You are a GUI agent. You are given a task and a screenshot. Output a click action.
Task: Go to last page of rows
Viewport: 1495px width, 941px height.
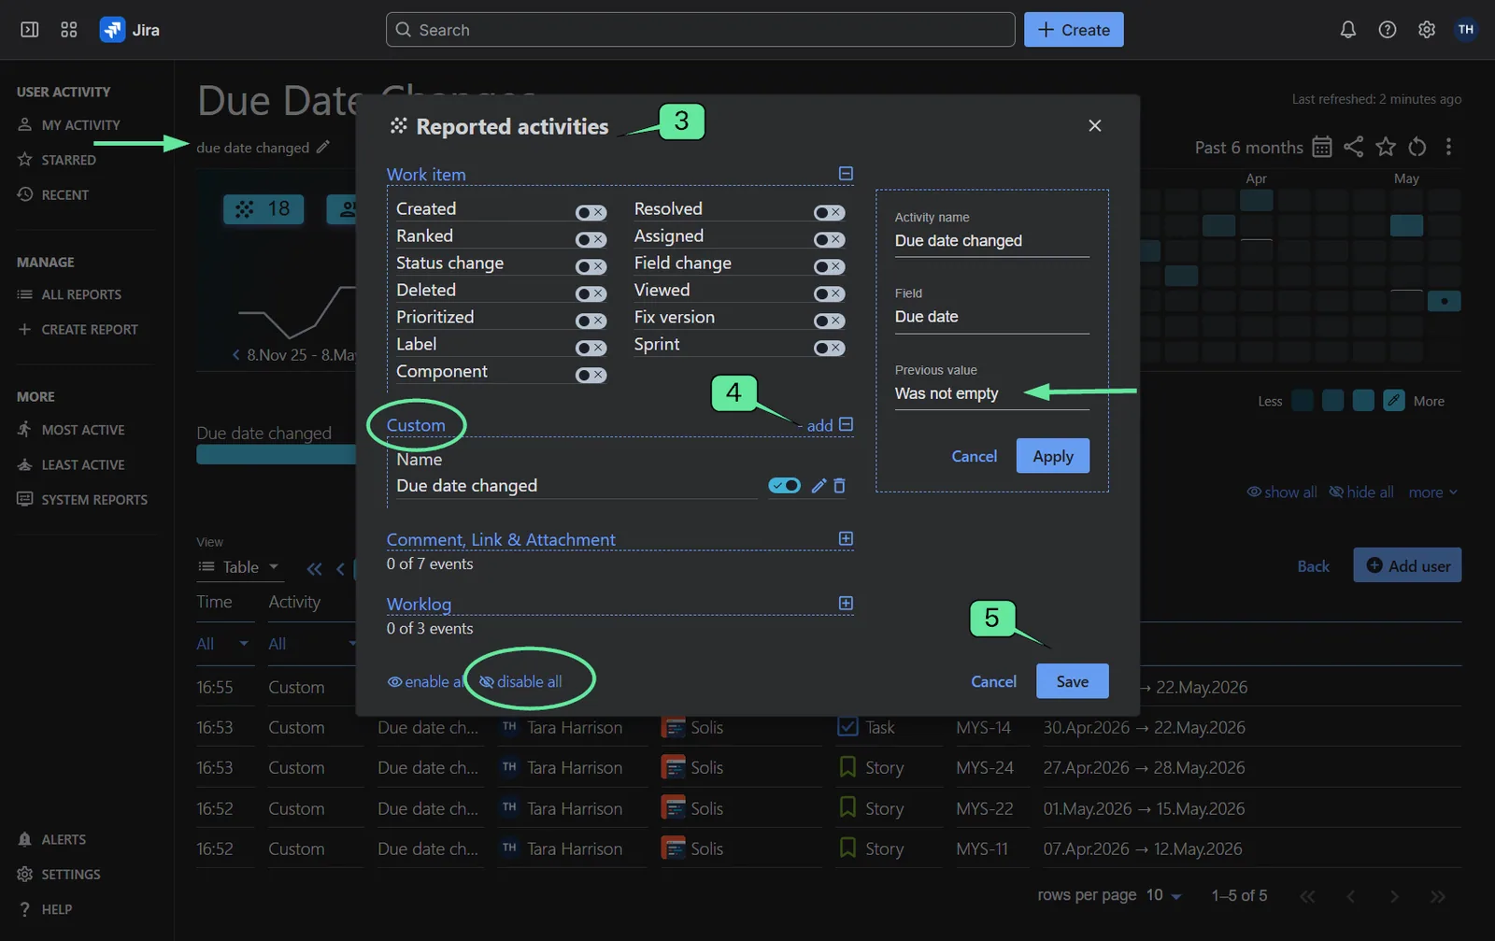1438,896
